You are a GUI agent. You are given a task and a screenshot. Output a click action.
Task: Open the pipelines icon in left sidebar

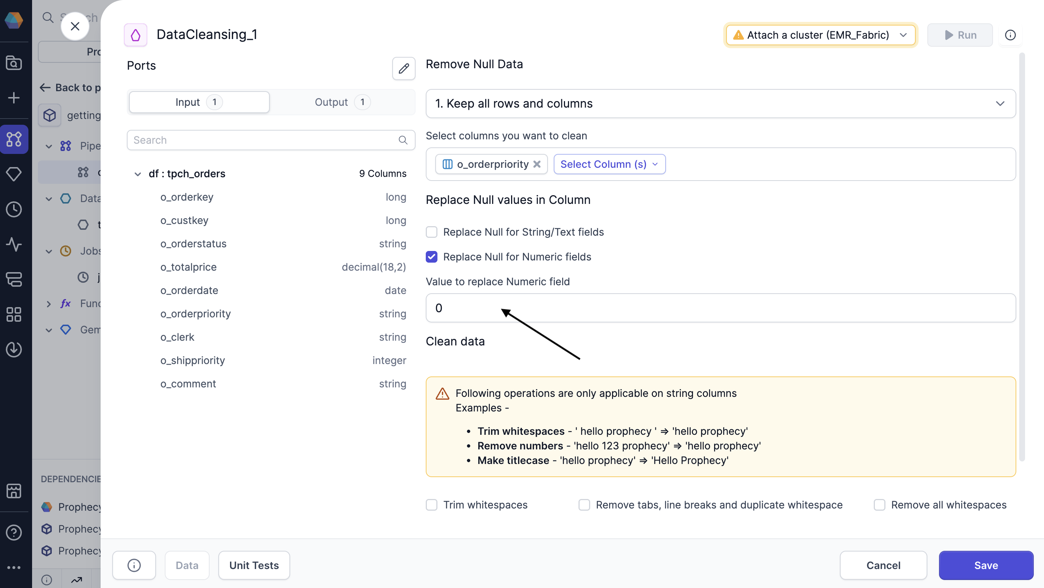tap(14, 139)
